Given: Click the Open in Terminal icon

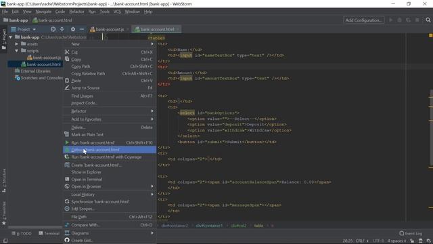Looking at the screenshot, I should [x=67, y=179].
